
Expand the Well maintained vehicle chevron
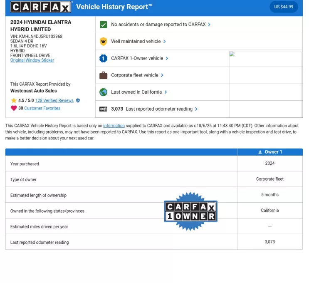[x=165, y=42]
